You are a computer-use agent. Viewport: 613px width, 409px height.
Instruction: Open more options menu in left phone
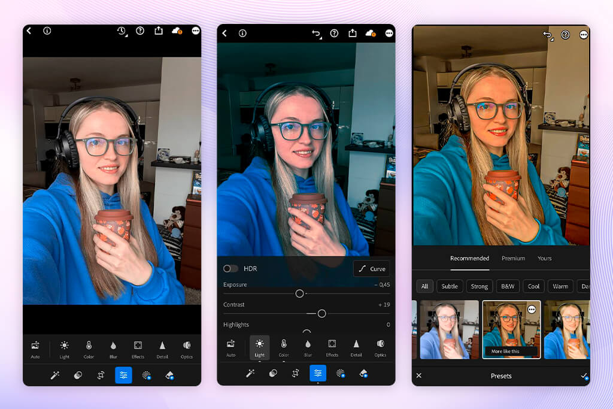196,31
